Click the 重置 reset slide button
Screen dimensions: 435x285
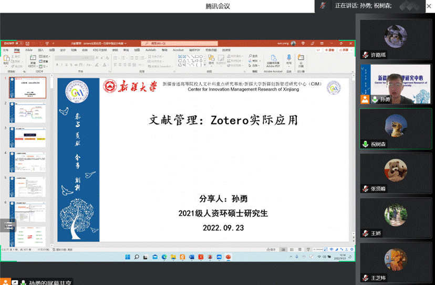click(44, 61)
